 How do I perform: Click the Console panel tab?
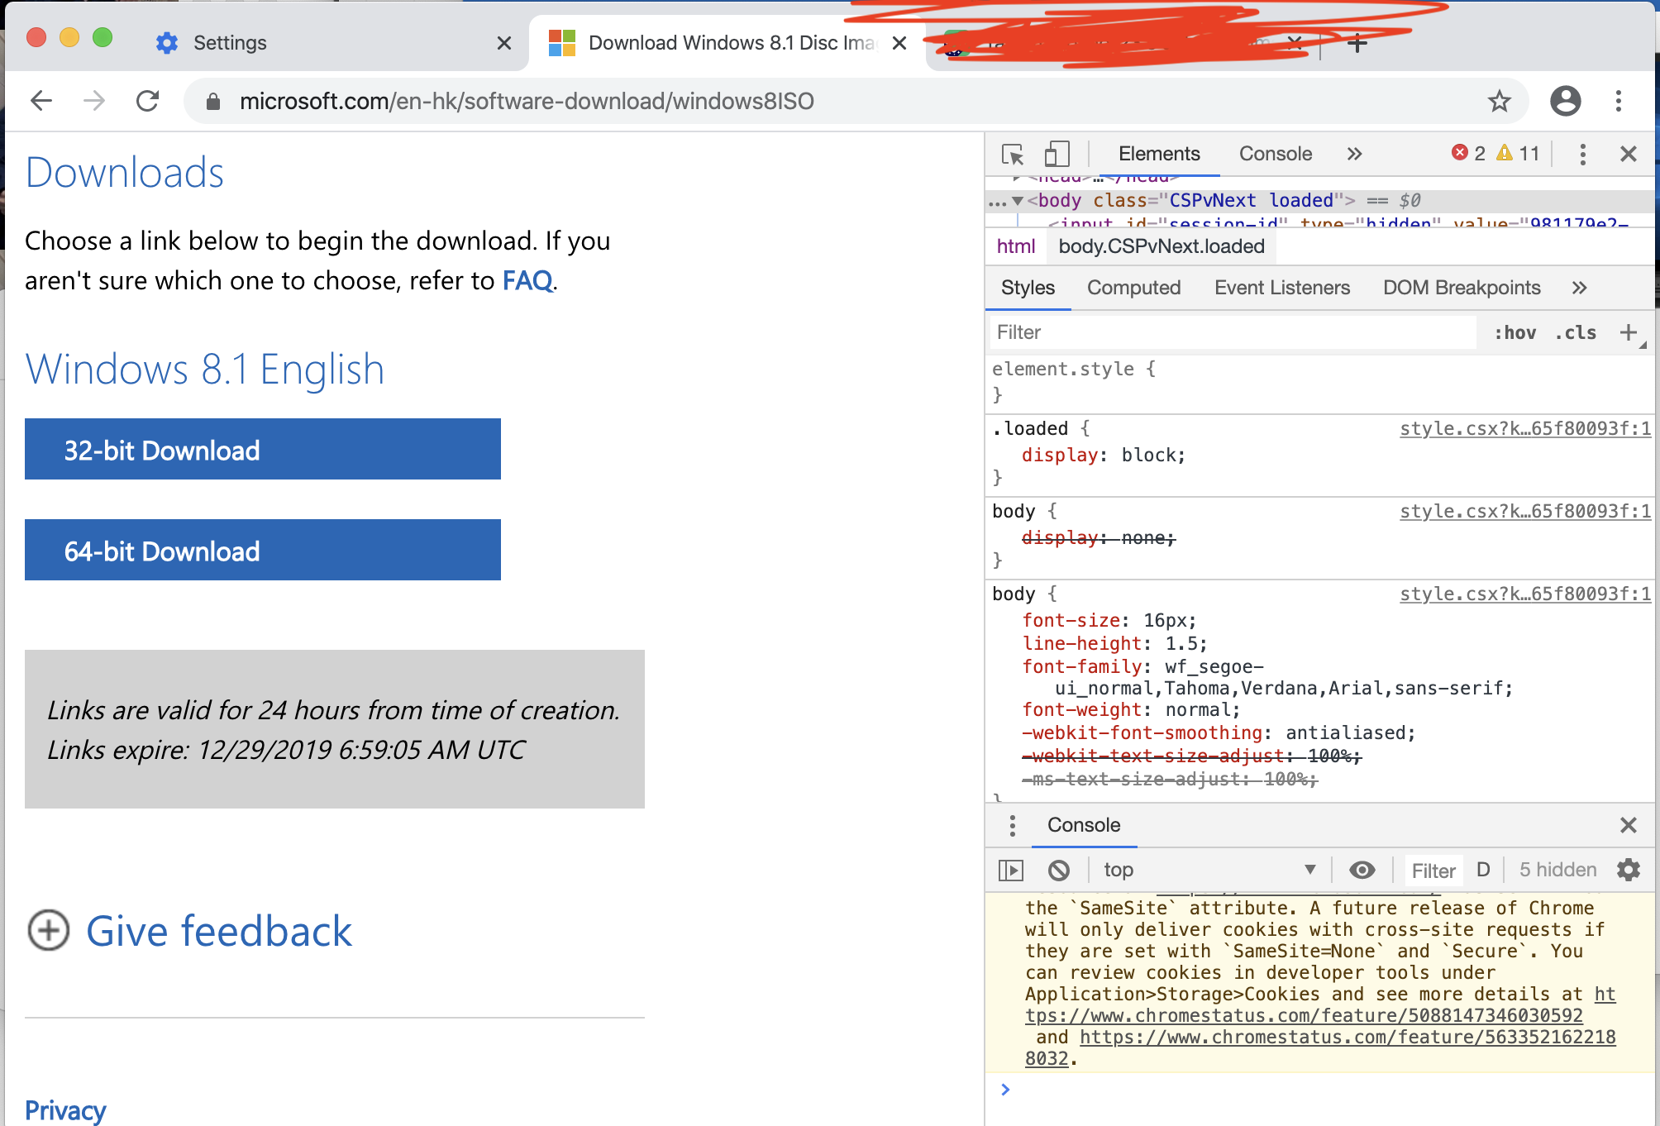point(1271,153)
